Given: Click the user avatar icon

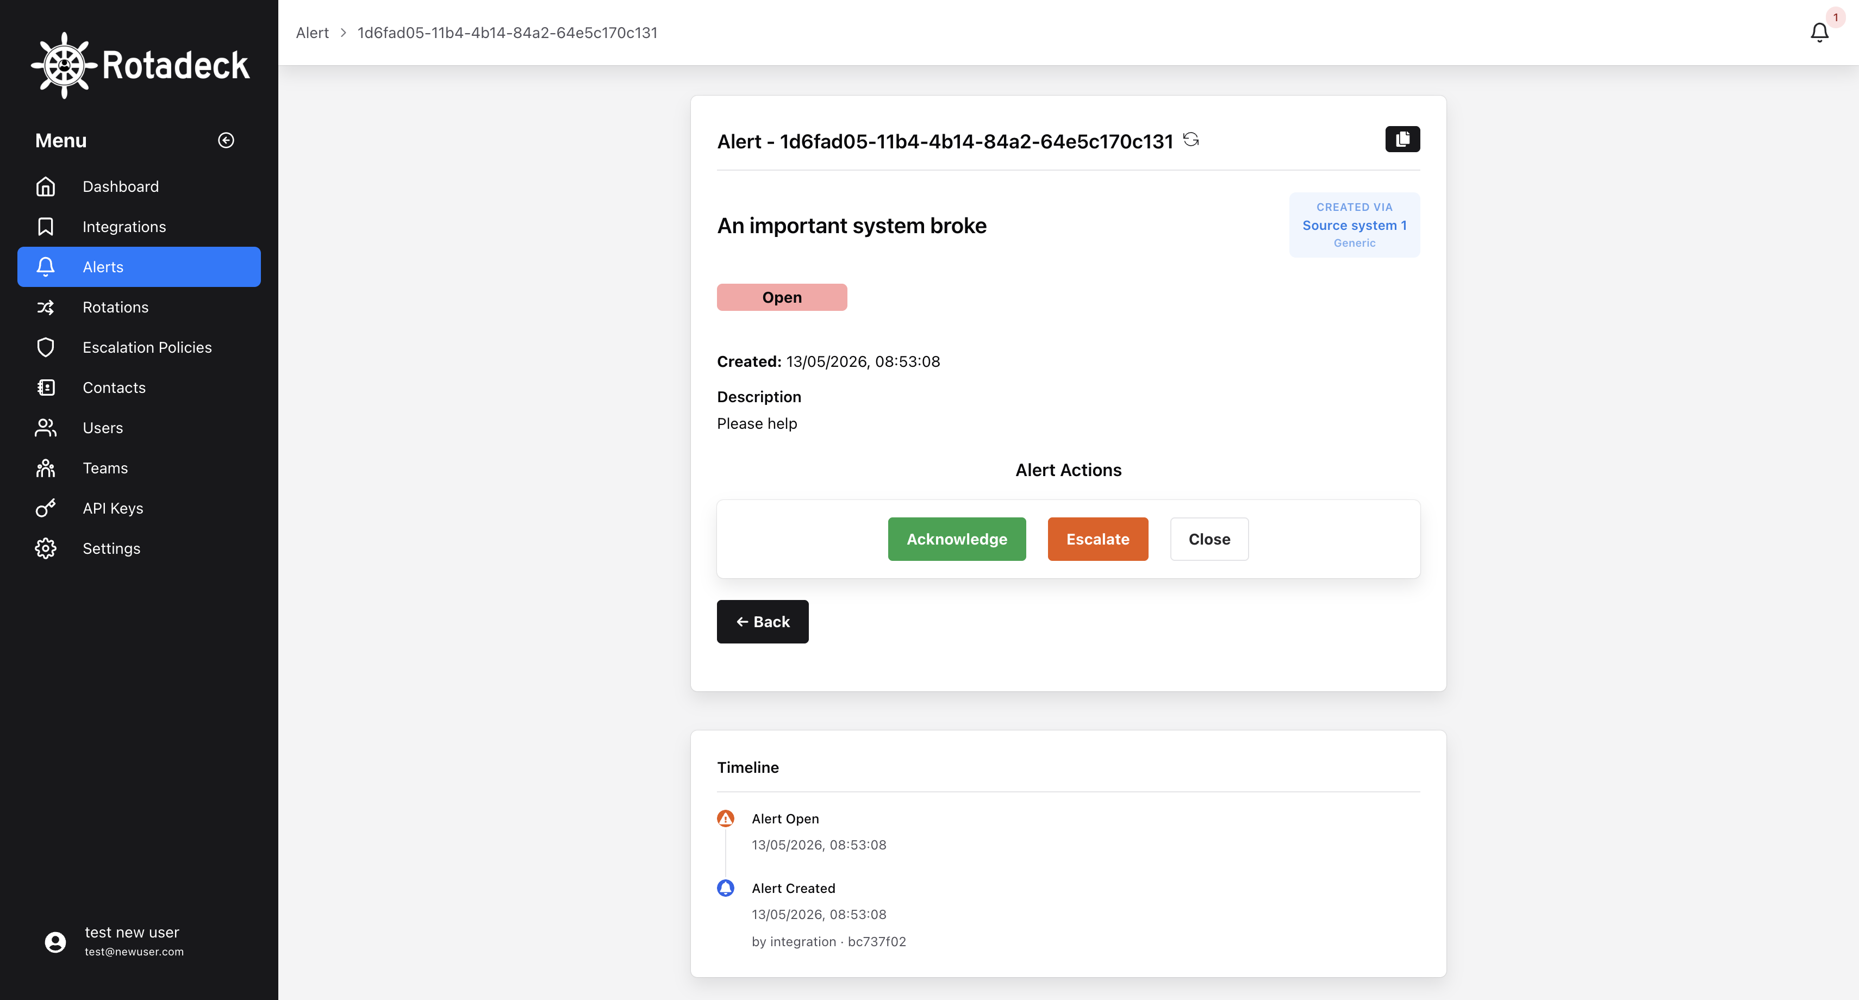Looking at the screenshot, I should [55, 941].
